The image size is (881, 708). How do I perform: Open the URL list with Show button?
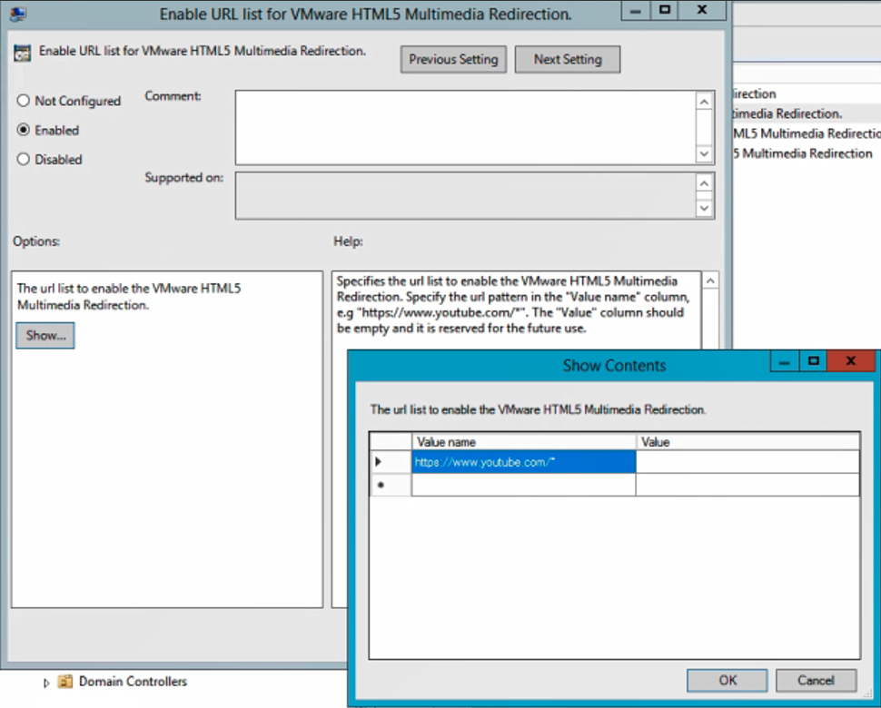click(45, 335)
